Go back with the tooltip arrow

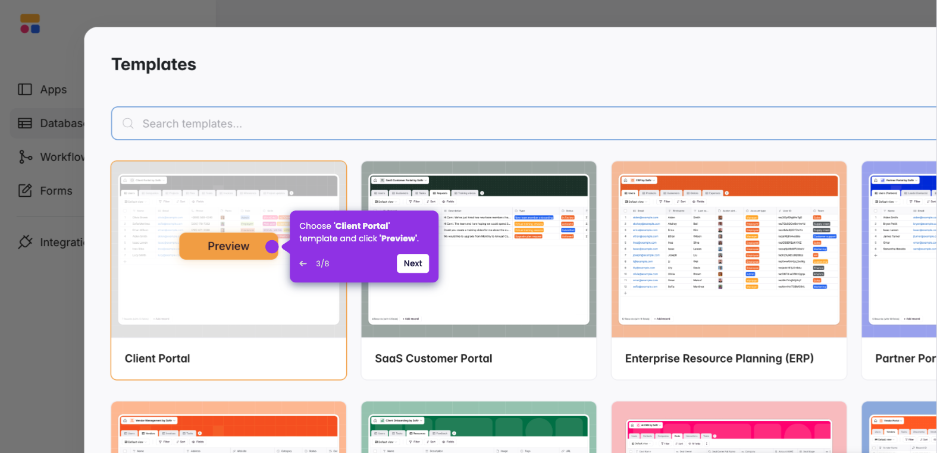click(x=303, y=263)
